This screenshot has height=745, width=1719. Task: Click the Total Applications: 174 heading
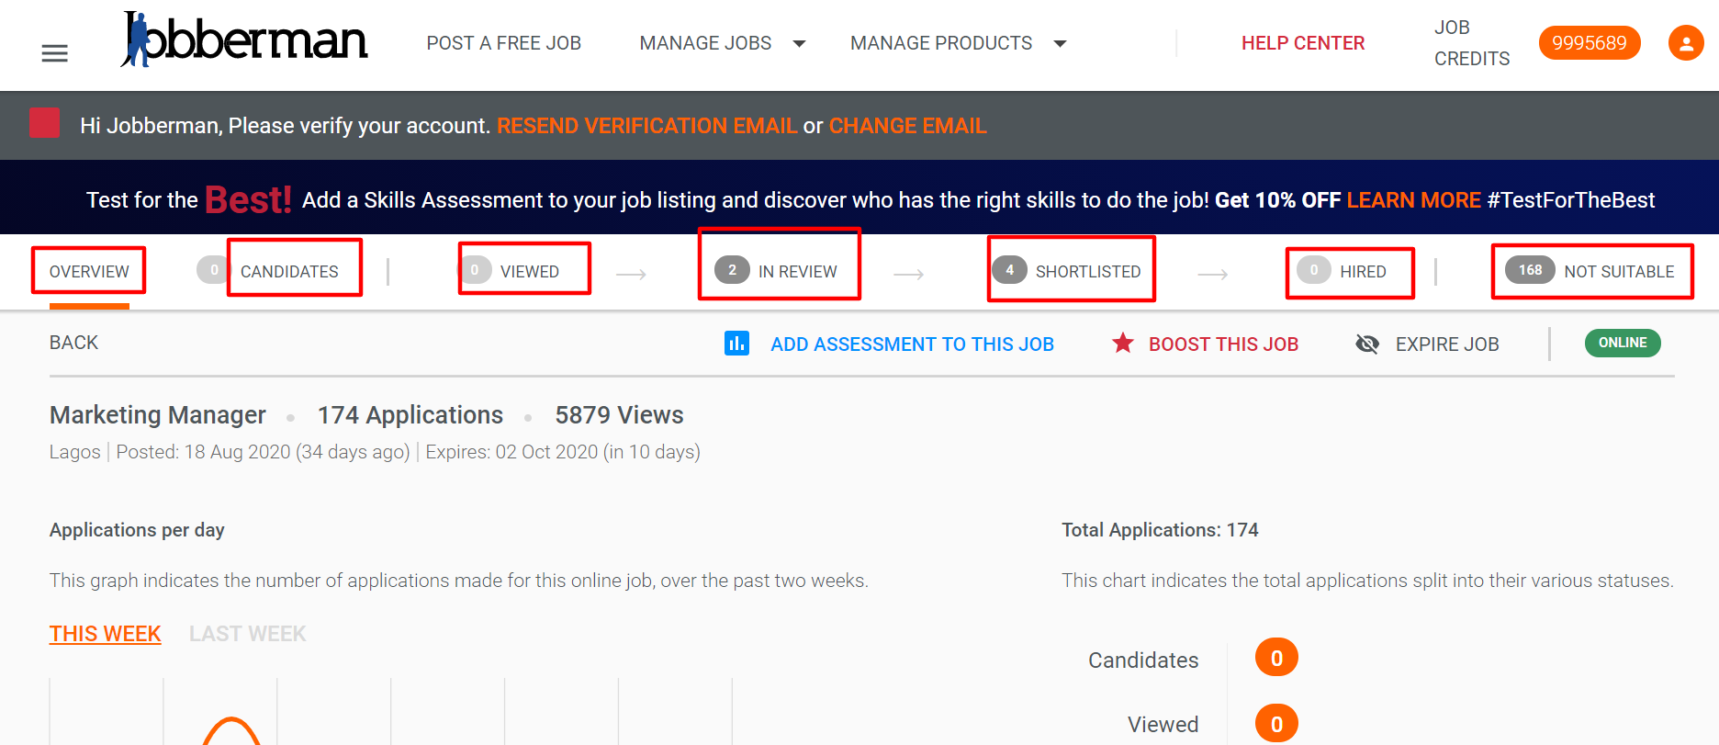1160,530
